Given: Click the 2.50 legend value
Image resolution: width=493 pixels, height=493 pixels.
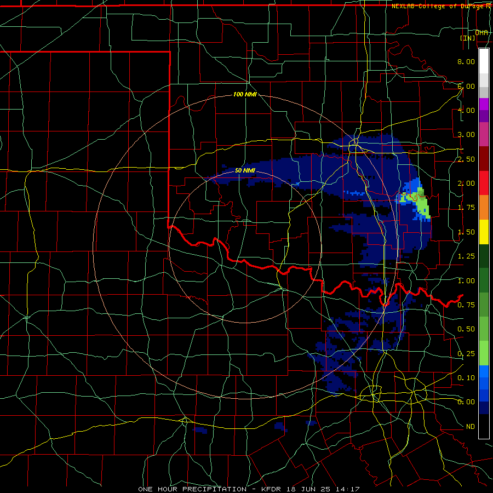Looking at the screenshot, I should [466, 159].
